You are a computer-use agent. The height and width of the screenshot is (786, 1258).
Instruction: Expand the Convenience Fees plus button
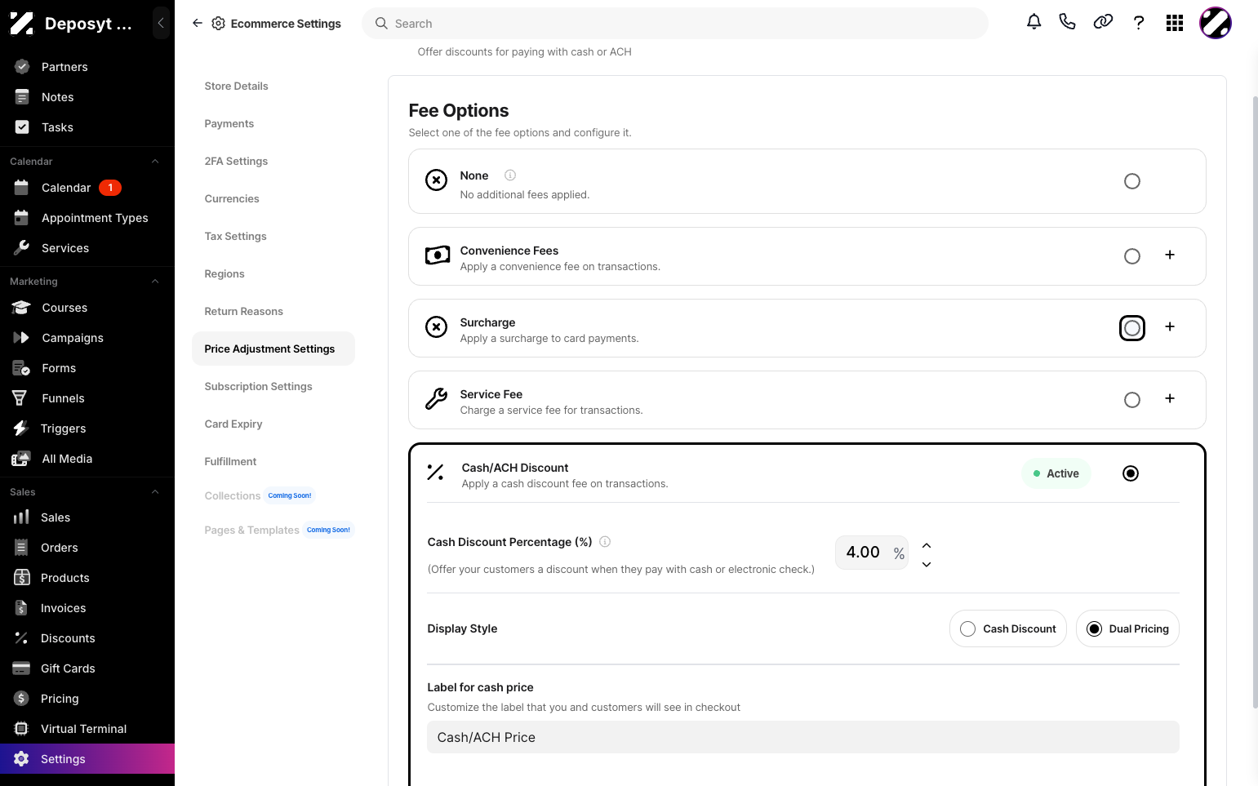click(1170, 255)
